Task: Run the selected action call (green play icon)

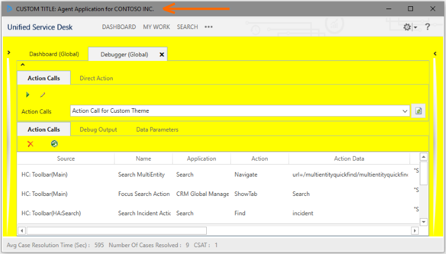Action: click(x=27, y=95)
